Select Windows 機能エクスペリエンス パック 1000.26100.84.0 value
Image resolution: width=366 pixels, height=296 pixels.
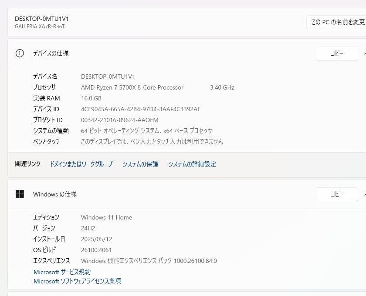[x=149, y=261]
